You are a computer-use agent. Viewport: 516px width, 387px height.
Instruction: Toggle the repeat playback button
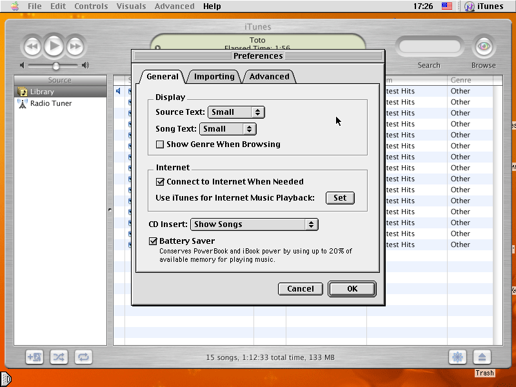point(83,357)
